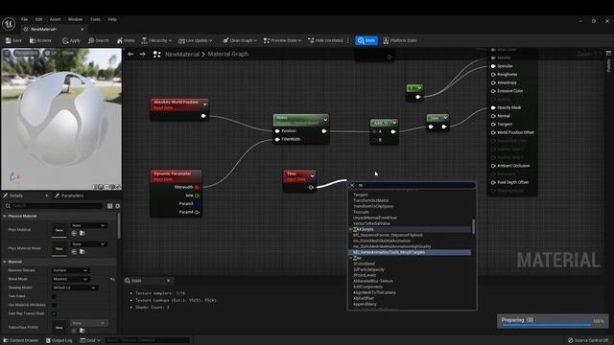Viewport: 614px width, 345px height.
Task: Click the Platform Stats button
Action: [x=400, y=40]
